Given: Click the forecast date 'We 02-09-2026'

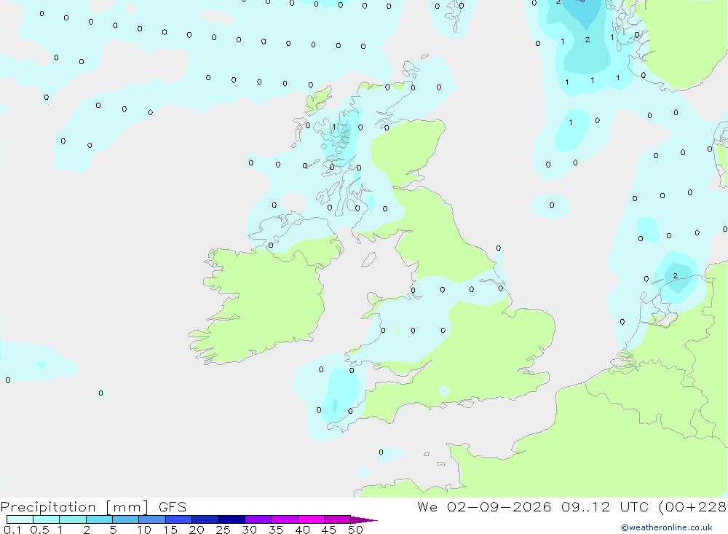Looking at the screenshot, I should [484, 506].
